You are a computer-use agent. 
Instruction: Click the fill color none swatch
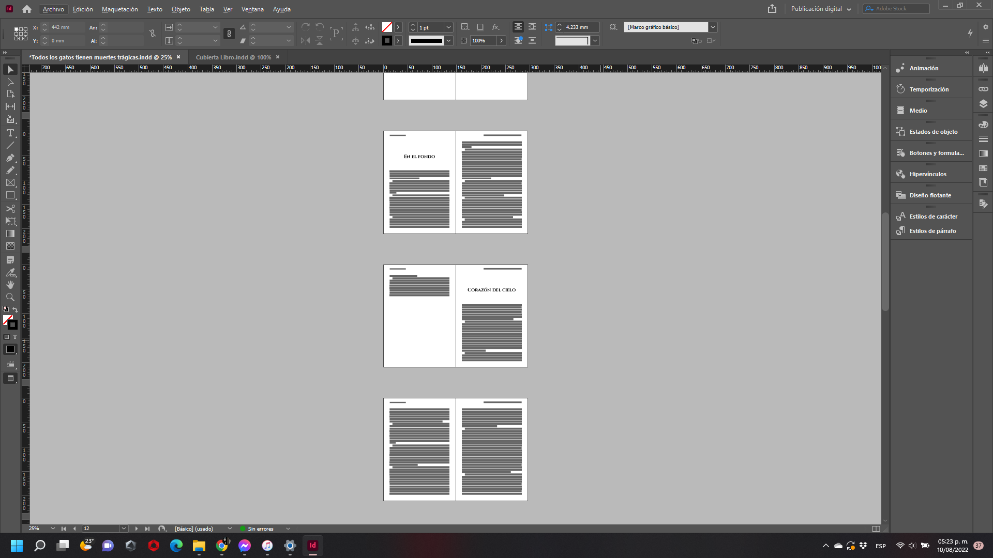(387, 27)
